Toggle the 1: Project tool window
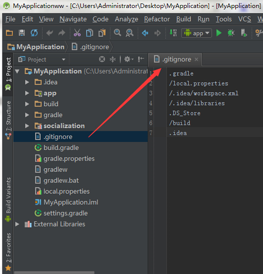 [8, 74]
